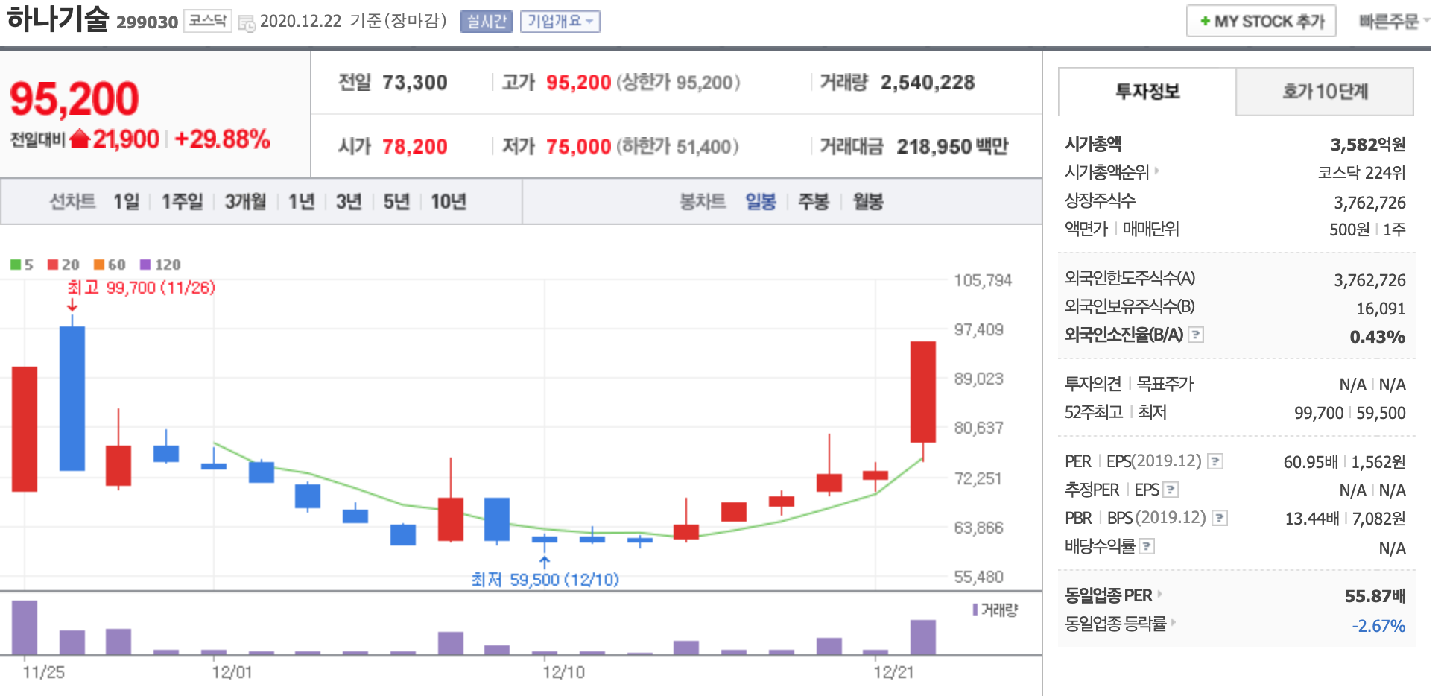Click the 11/25 volume bar

(x=25, y=627)
